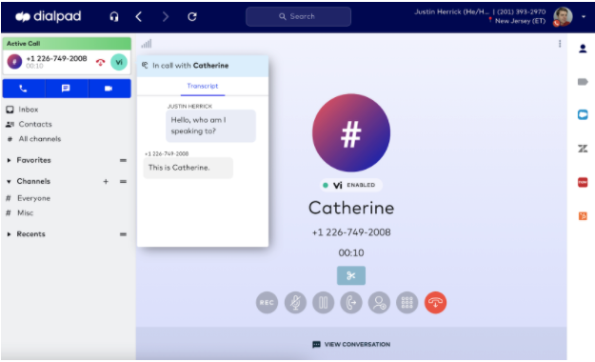Select the Transcript tab
Viewport: 595px width, 362px height.
[x=203, y=87]
